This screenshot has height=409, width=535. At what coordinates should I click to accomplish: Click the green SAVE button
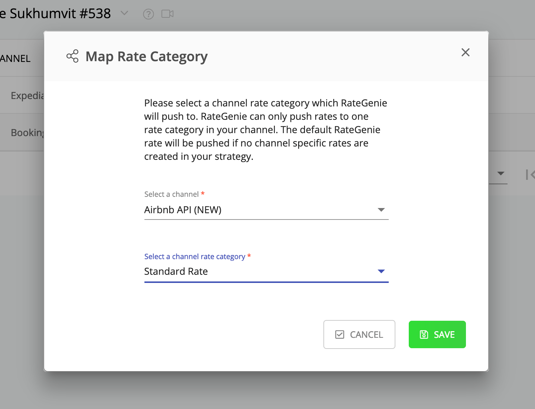point(437,334)
